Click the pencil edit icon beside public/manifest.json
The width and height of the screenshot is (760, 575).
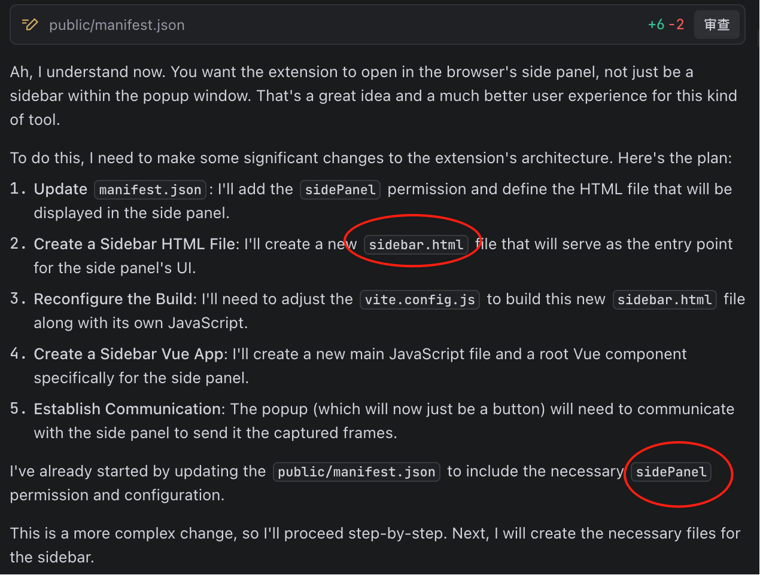(30, 25)
